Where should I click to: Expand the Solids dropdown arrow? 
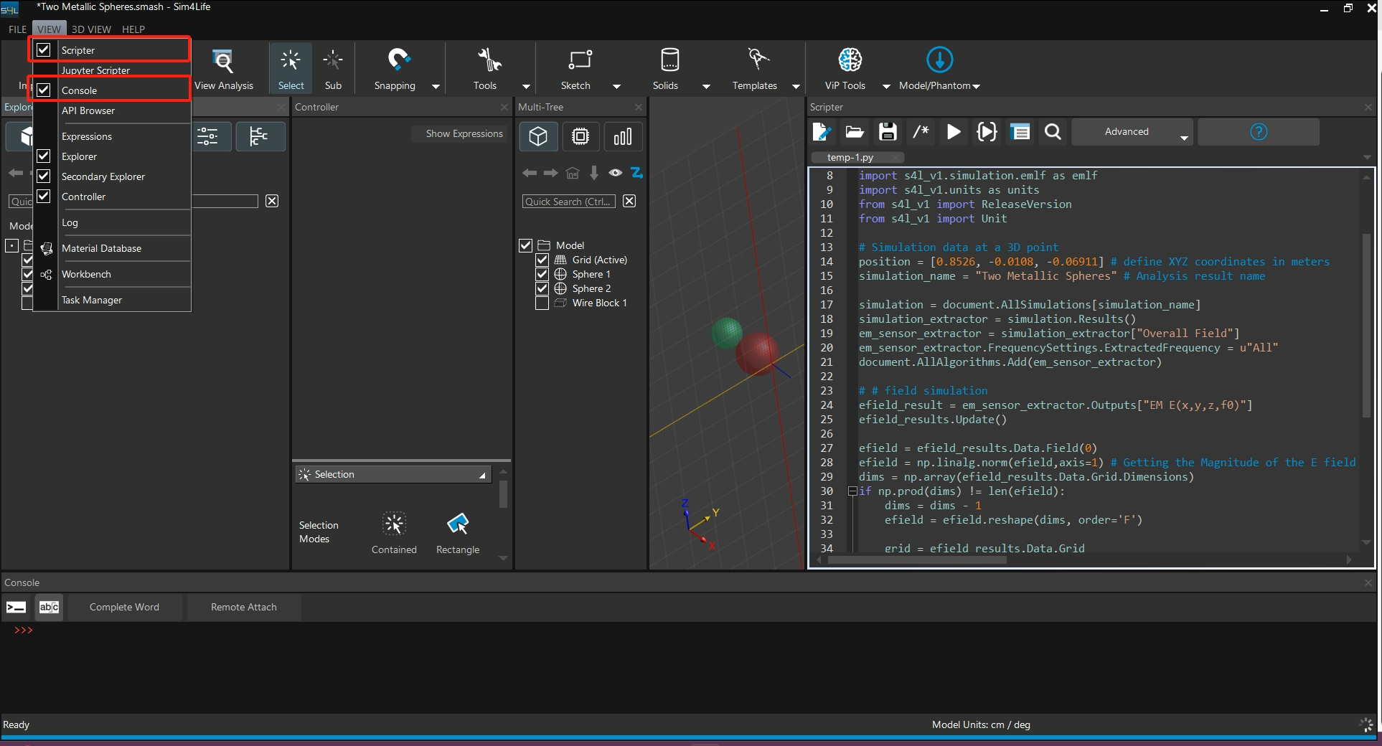click(706, 86)
